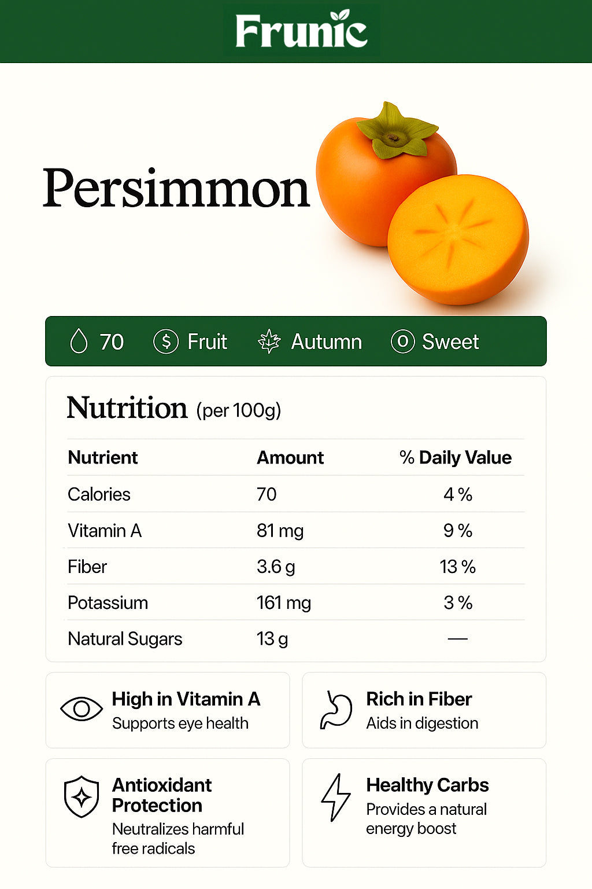Viewport: 592px width, 889px height.
Task: Click the dollar sign circle icon
Action: point(165,341)
